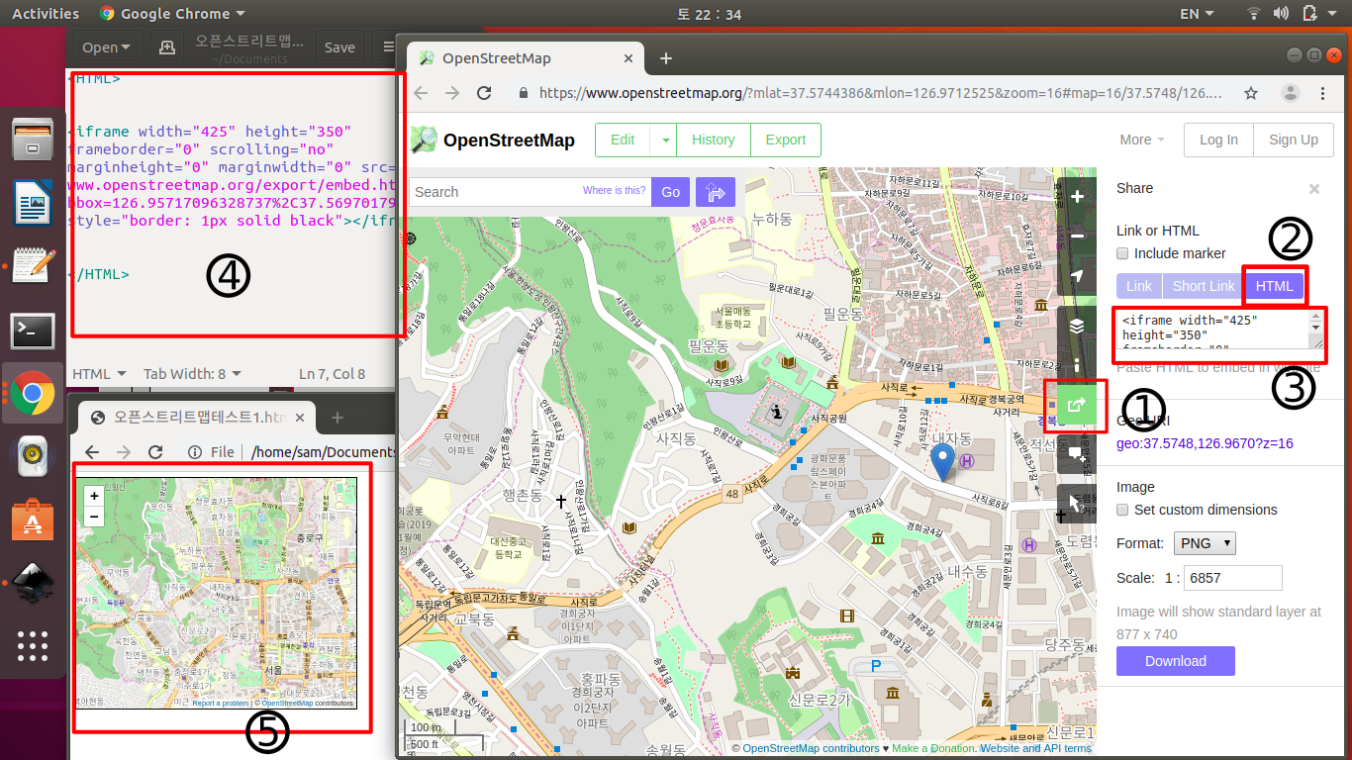Choose image Format from the PNG dropdown

1205,543
